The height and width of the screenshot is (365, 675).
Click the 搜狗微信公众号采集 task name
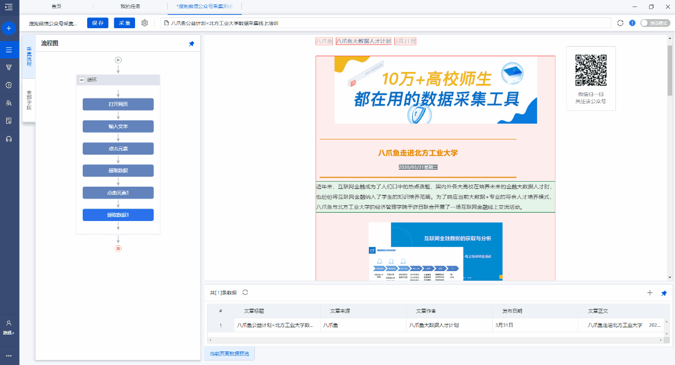(x=53, y=23)
